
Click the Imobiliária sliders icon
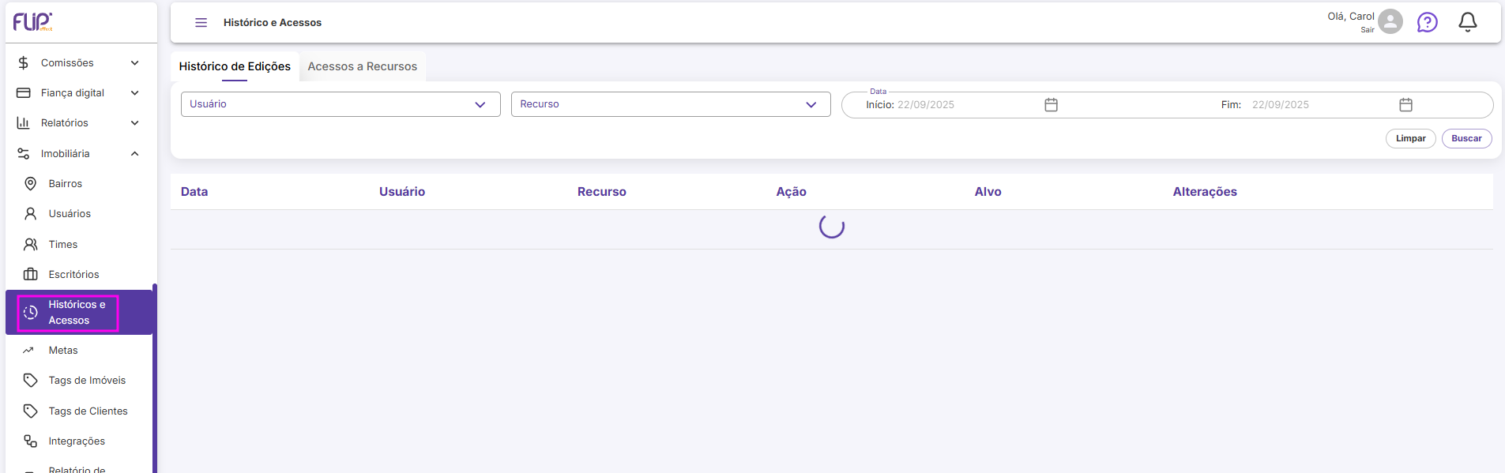point(24,153)
